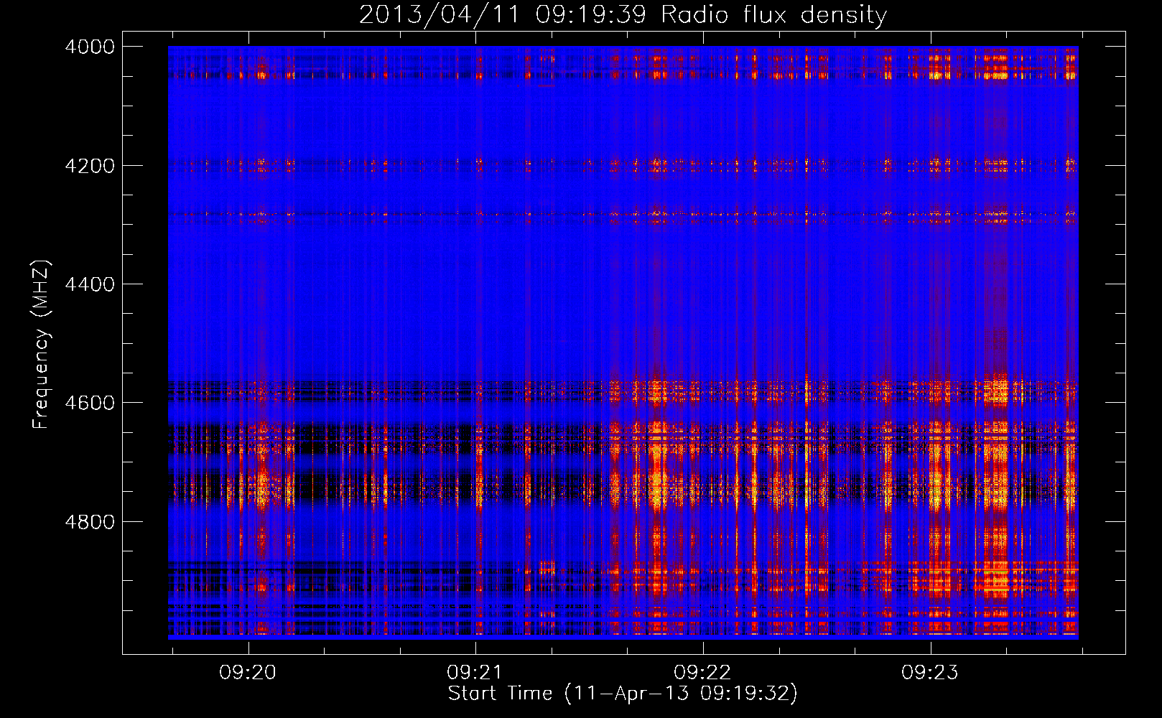Click the 4200 frequency tick label
This screenshot has height=718, width=1162.
[x=90, y=166]
